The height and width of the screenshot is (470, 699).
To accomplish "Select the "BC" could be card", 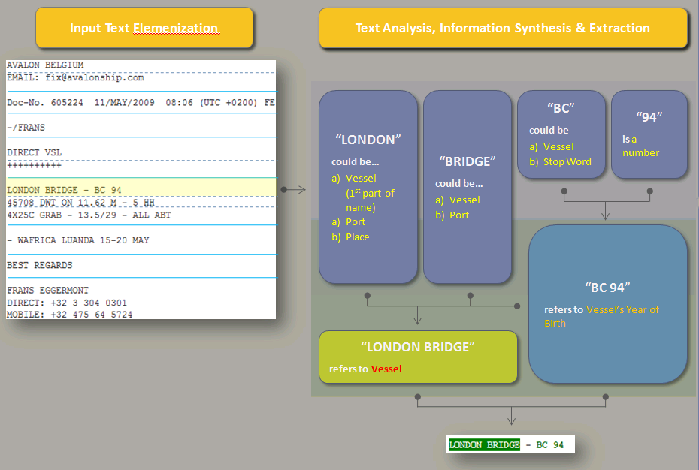I will [561, 134].
